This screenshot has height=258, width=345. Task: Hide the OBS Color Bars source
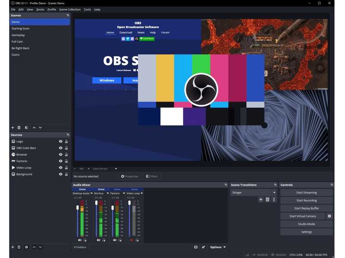pos(60,148)
